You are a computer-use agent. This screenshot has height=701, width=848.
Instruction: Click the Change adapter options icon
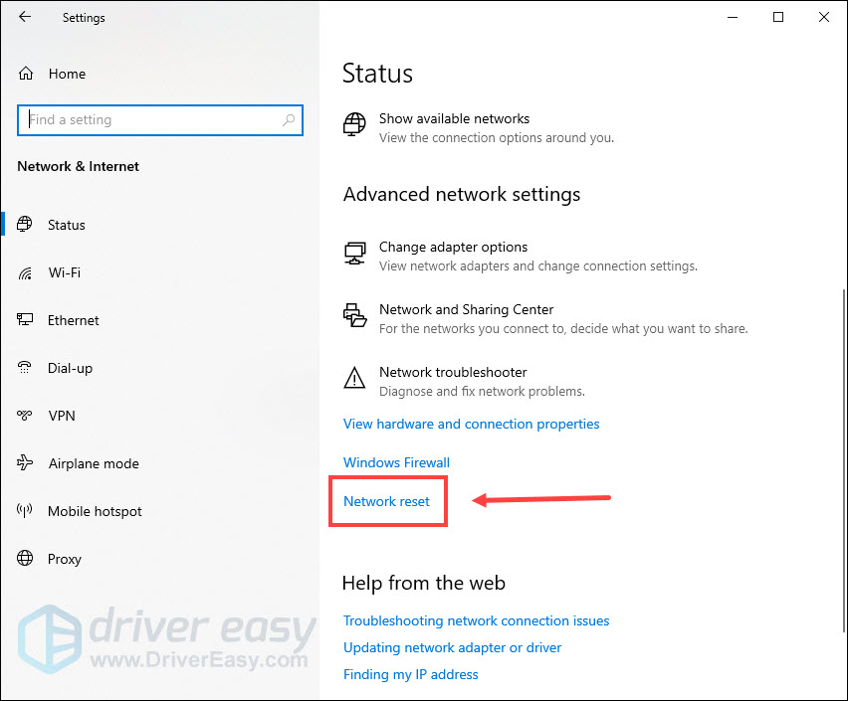(x=354, y=254)
